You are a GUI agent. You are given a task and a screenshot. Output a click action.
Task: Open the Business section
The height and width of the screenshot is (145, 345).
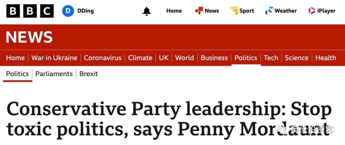coord(214,58)
